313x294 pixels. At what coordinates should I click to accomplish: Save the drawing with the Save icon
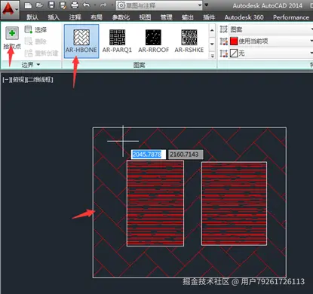click(x=51, y=5)
